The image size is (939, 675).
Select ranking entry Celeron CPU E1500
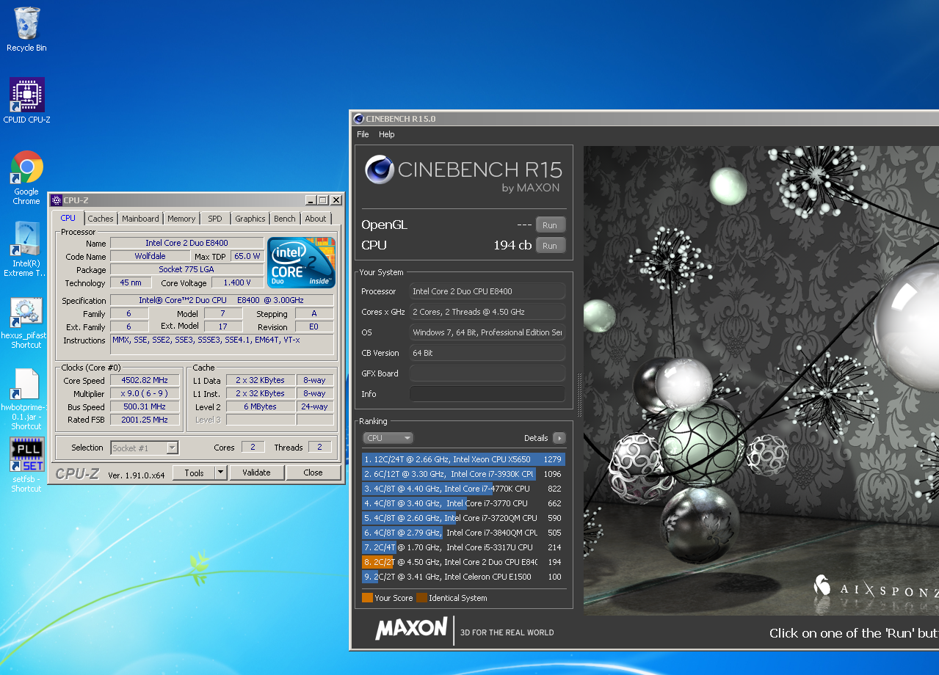pyautogui.click(x=464, y=577)
